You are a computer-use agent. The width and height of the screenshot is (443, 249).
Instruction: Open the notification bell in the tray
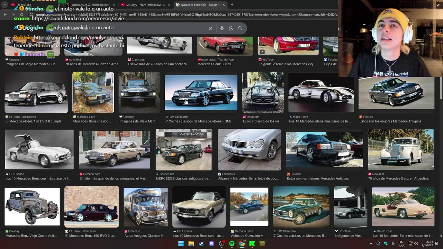click(x=436, y=243)
